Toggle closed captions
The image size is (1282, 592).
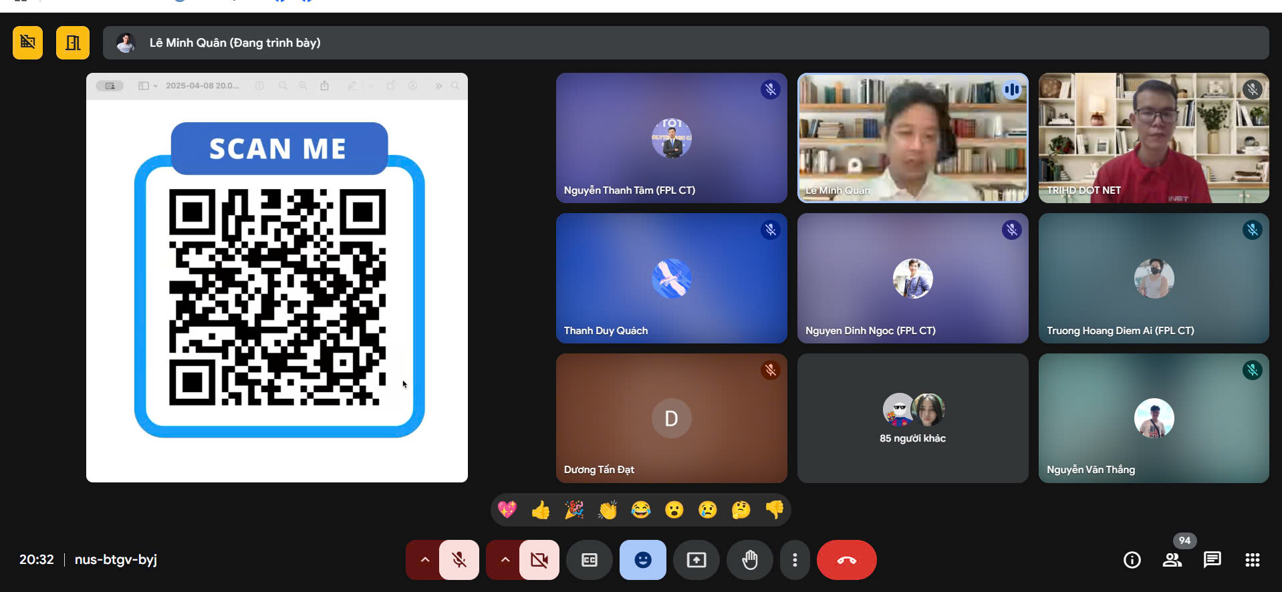590,560
